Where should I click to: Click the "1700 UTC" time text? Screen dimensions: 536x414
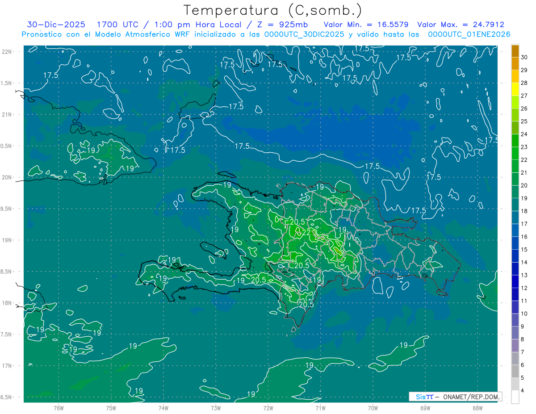click(117, 25)
